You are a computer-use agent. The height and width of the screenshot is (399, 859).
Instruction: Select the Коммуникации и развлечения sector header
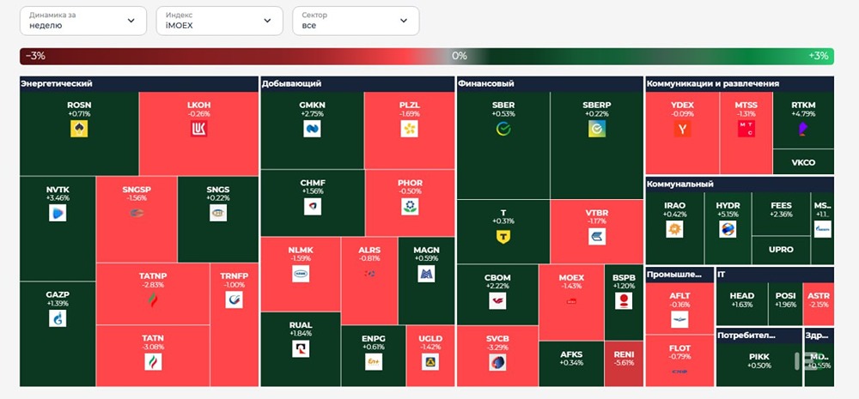(740, 84)
